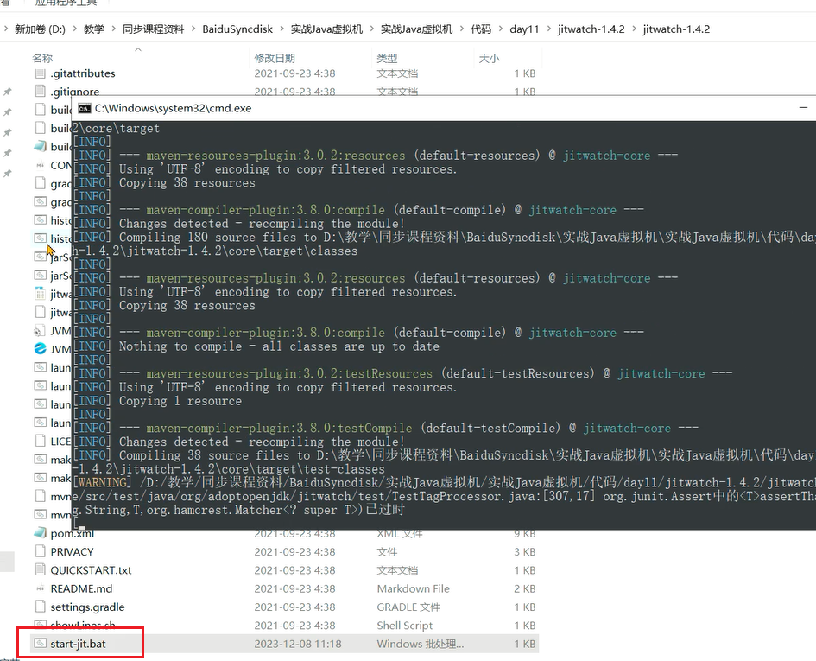Image resolution: width=816 pixels, height=661 pixels.
Task: Go to the 新加卷 (D:) drive breadcrumb
Action: click(x=40, y=29)
